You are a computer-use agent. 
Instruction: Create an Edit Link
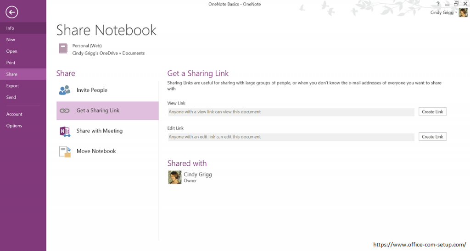point(432,137)
